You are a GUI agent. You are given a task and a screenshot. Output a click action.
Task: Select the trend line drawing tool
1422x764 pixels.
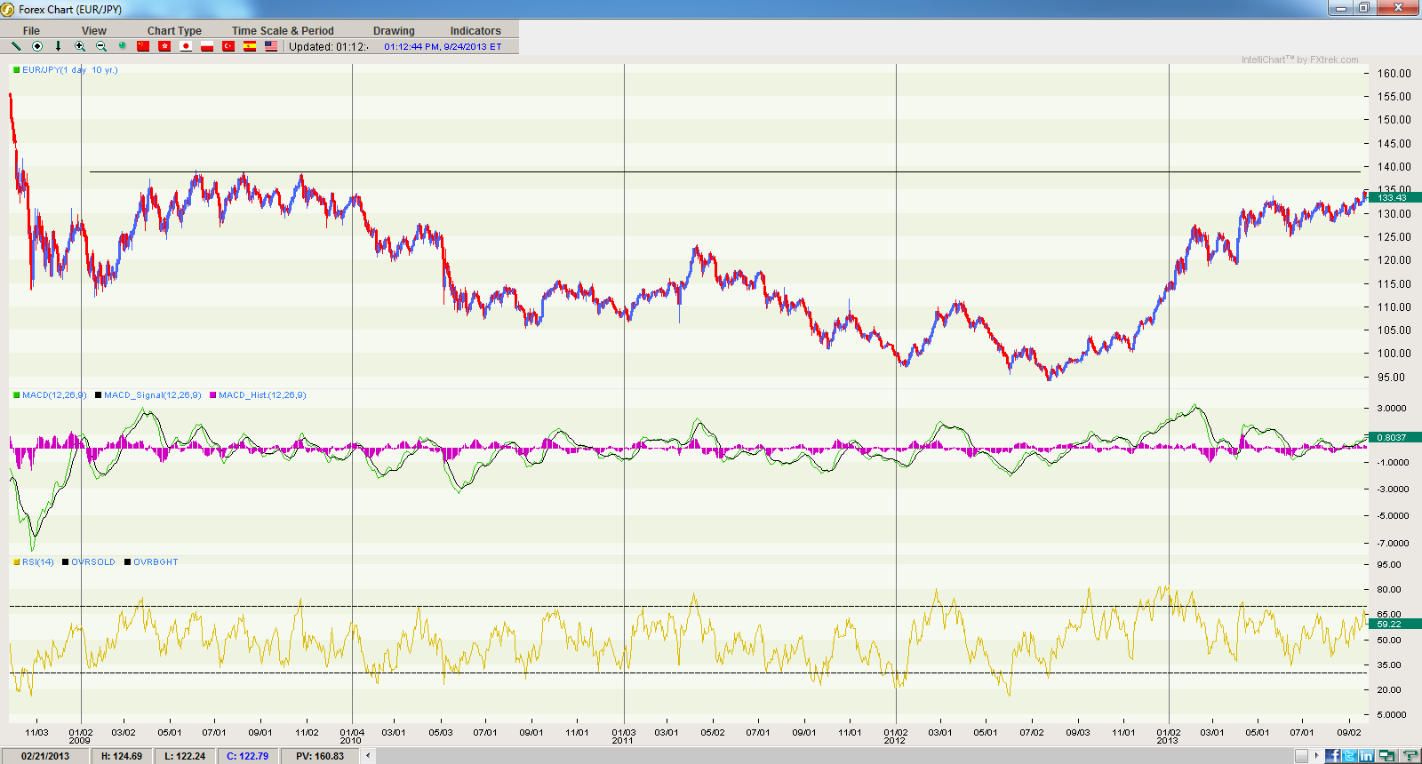tap(16, 46)
